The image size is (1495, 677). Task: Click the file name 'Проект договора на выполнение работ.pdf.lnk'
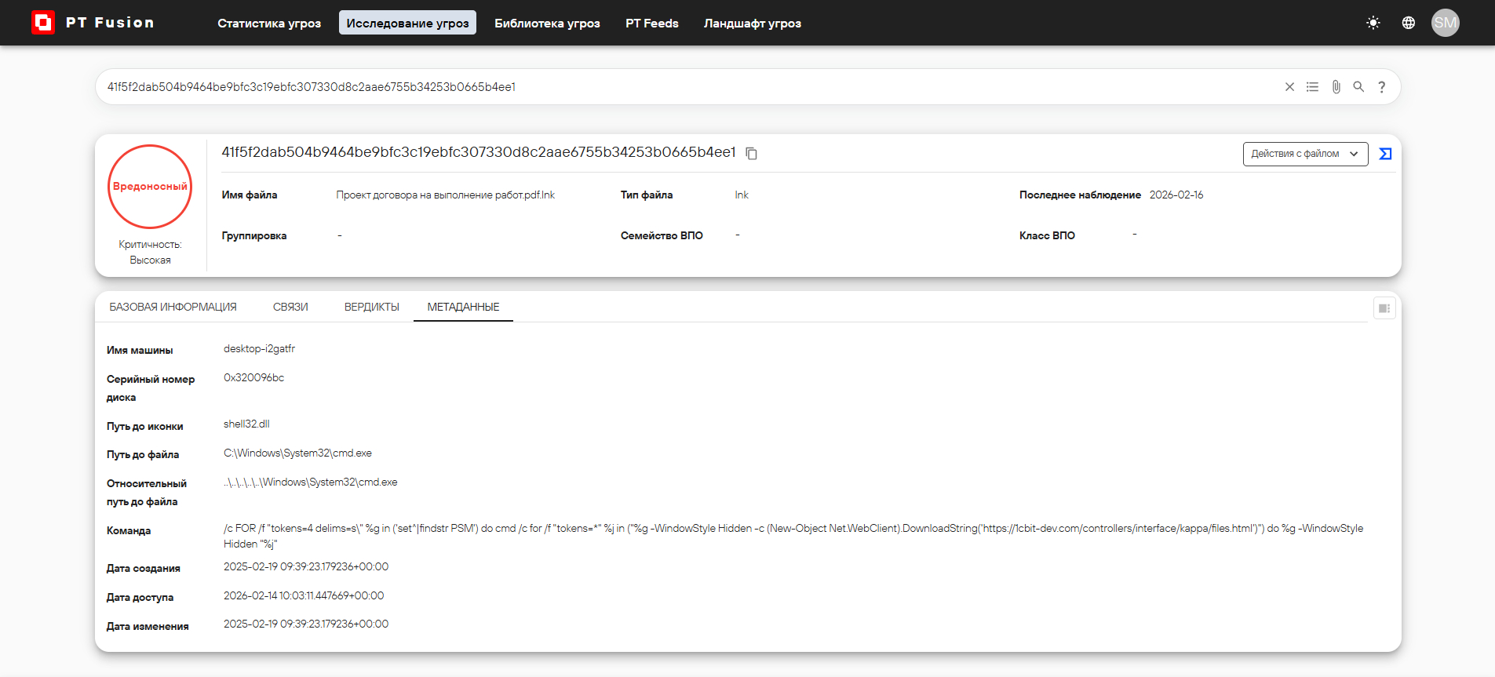(x=445, y=195)
